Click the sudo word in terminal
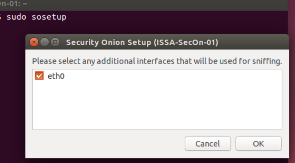This screenshot has width=295, height=163. (16, 17)
